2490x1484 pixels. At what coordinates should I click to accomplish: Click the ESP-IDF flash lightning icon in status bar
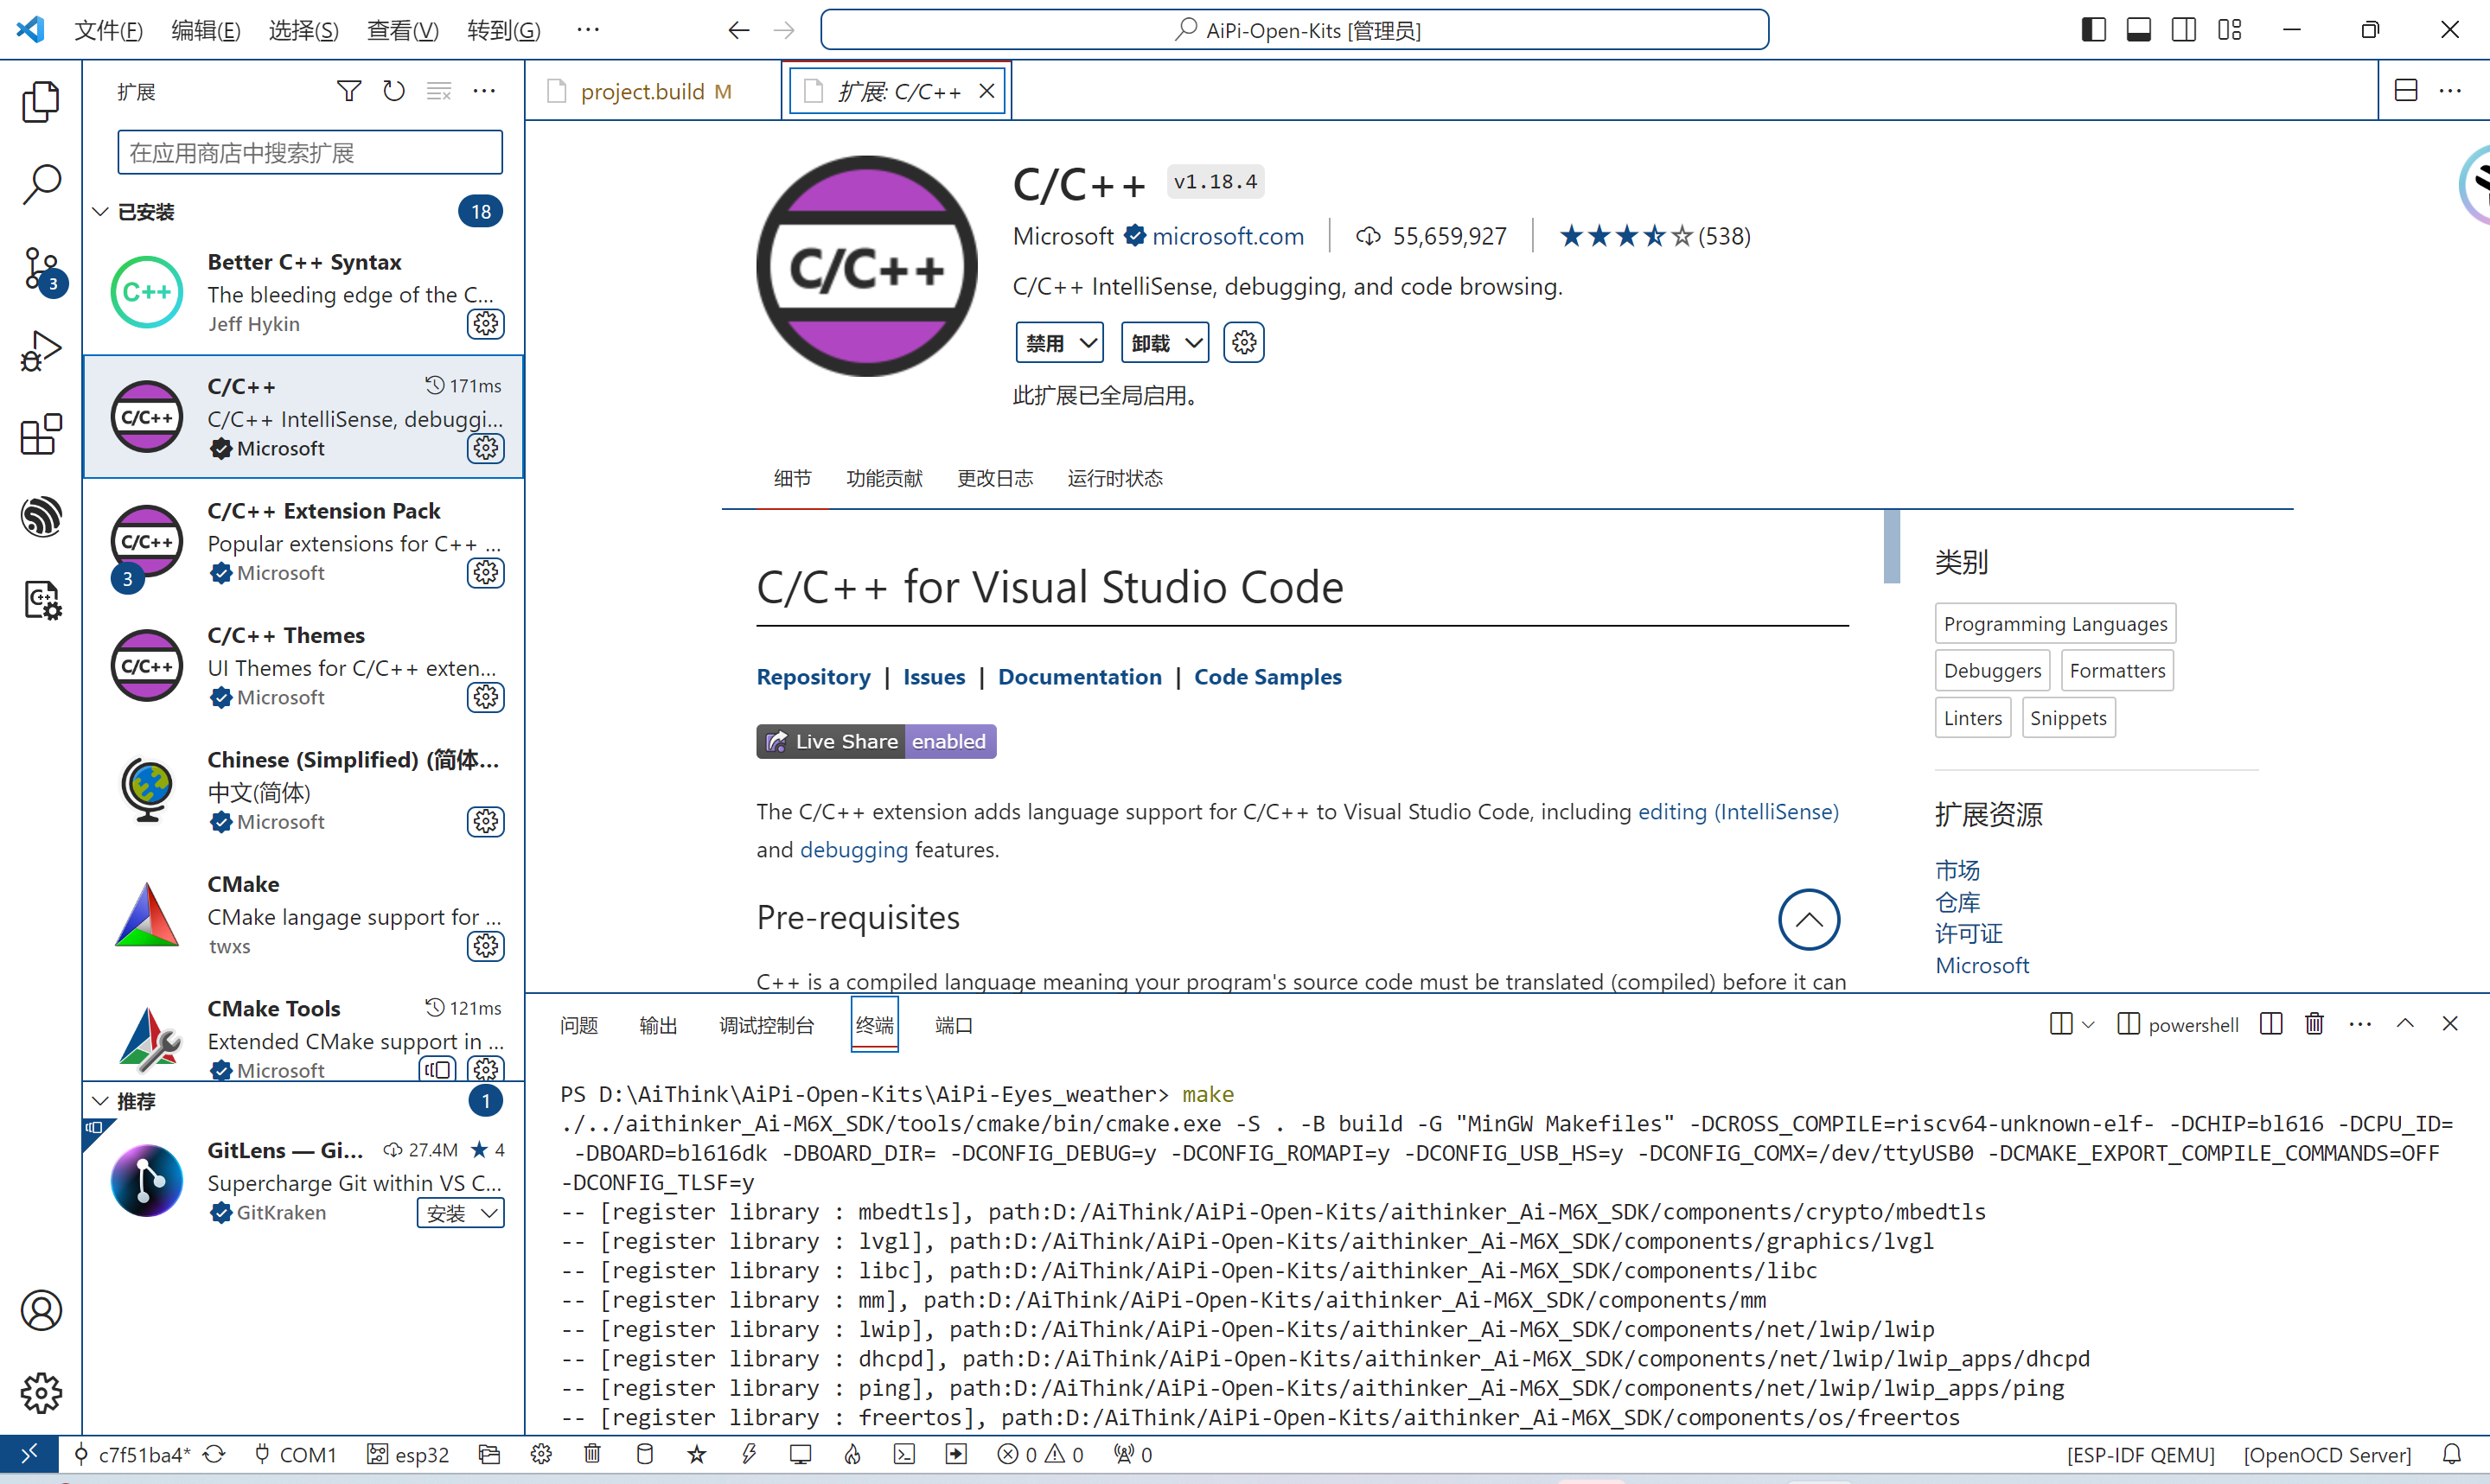749,1455
